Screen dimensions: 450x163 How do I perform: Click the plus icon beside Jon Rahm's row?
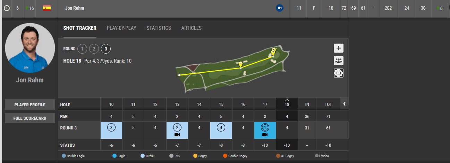(7, 8)
